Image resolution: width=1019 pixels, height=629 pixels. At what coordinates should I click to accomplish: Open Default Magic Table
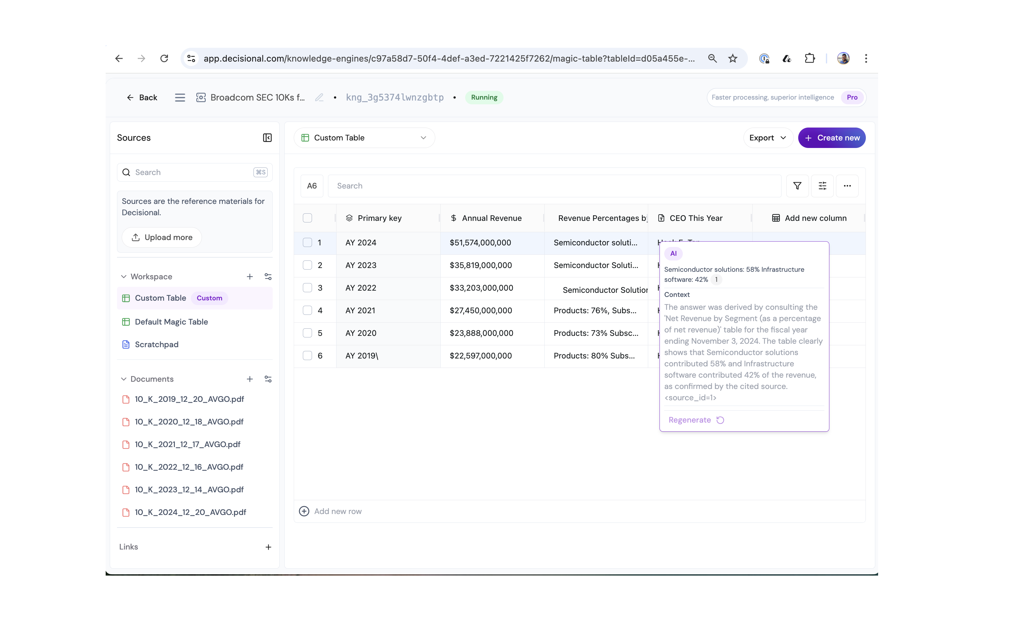pyautogui.click(x=171, y=322)
